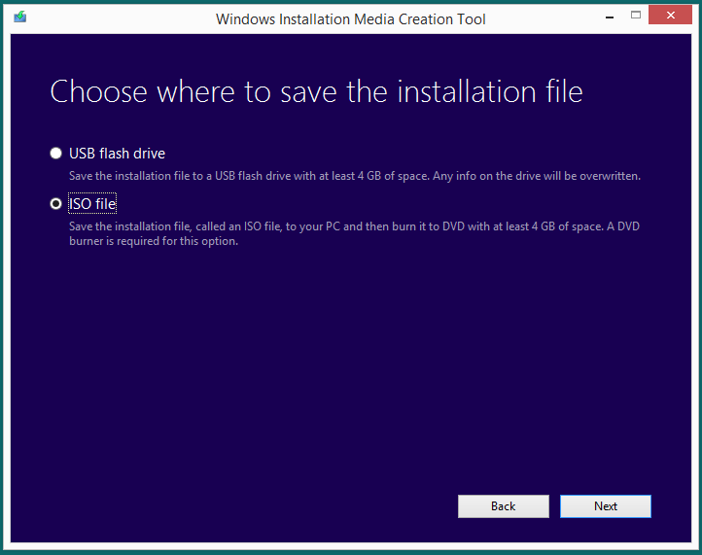The width and height of the screenshot is (702, 555).
Task: Close the Windows Installation Media Creation Tool
Action: click(670, 15)
